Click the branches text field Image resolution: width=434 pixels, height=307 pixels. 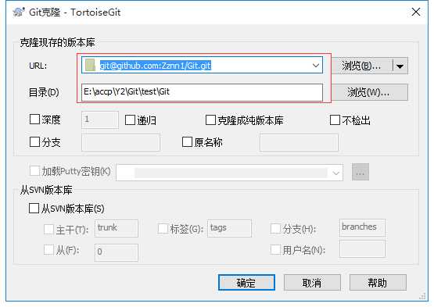pos(362,227)
